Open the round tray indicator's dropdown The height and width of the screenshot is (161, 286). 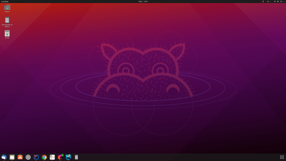pos(269,1)
